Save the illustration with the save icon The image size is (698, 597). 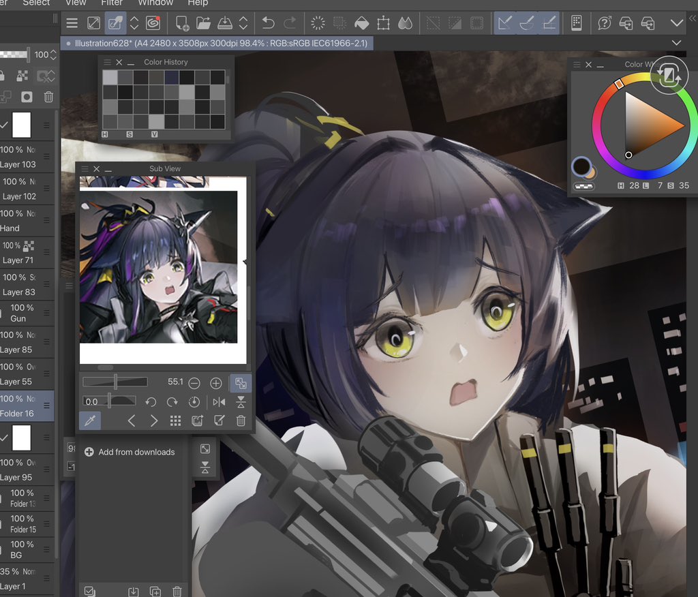[x=225, y=22]
